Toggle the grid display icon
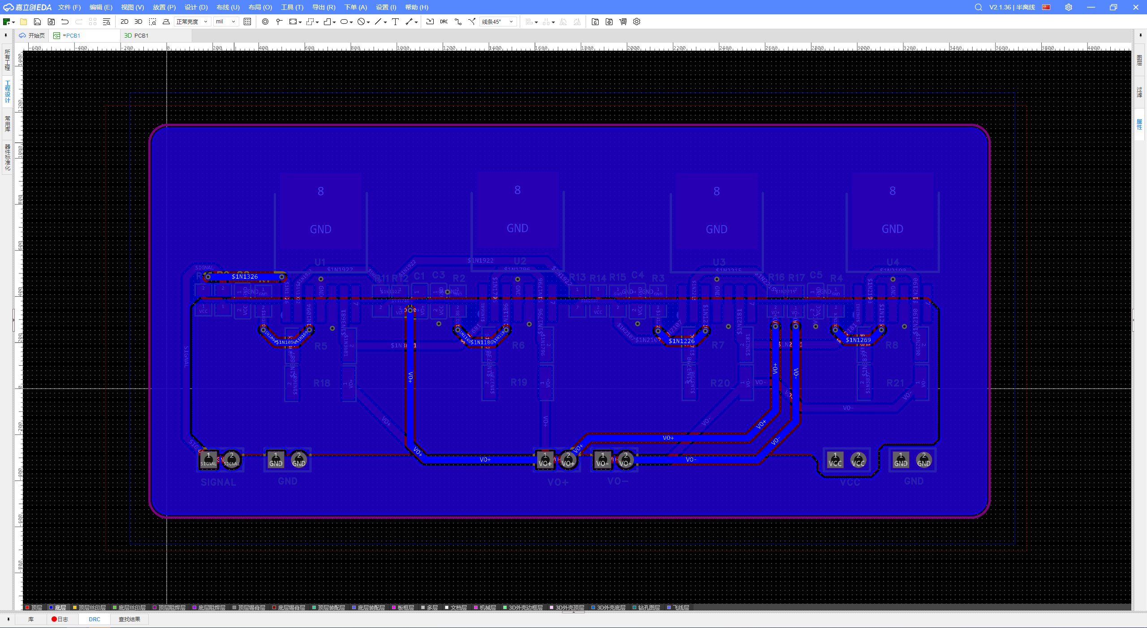The height and width of the screenshot is (628, 1147). click(247, 22)
